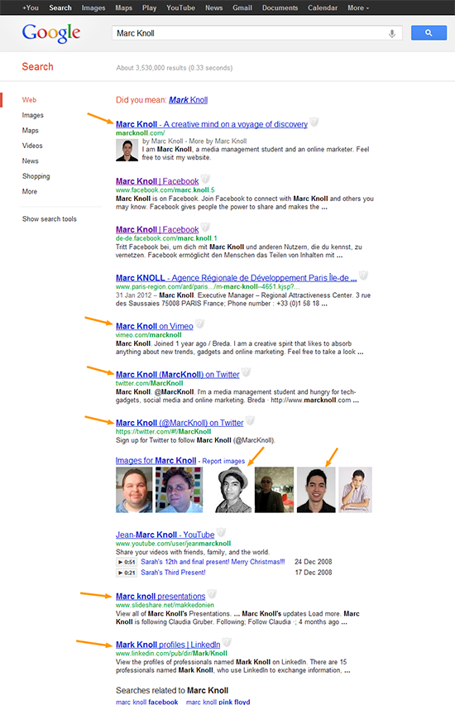Click shield icon beside marcknoll.com result title
Screen dimensions: 455x705
tap(314, 122)
